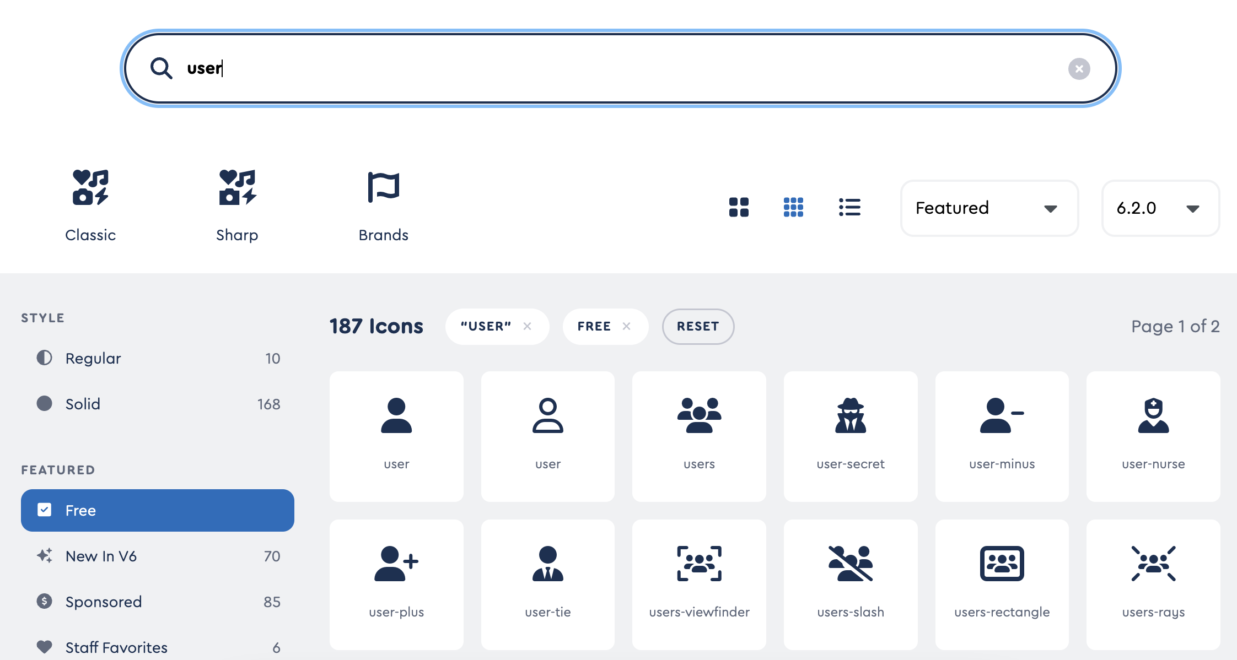1237x660 pixels.
Task: Open the users-slash icon card
Action: [x=851, y=585]
